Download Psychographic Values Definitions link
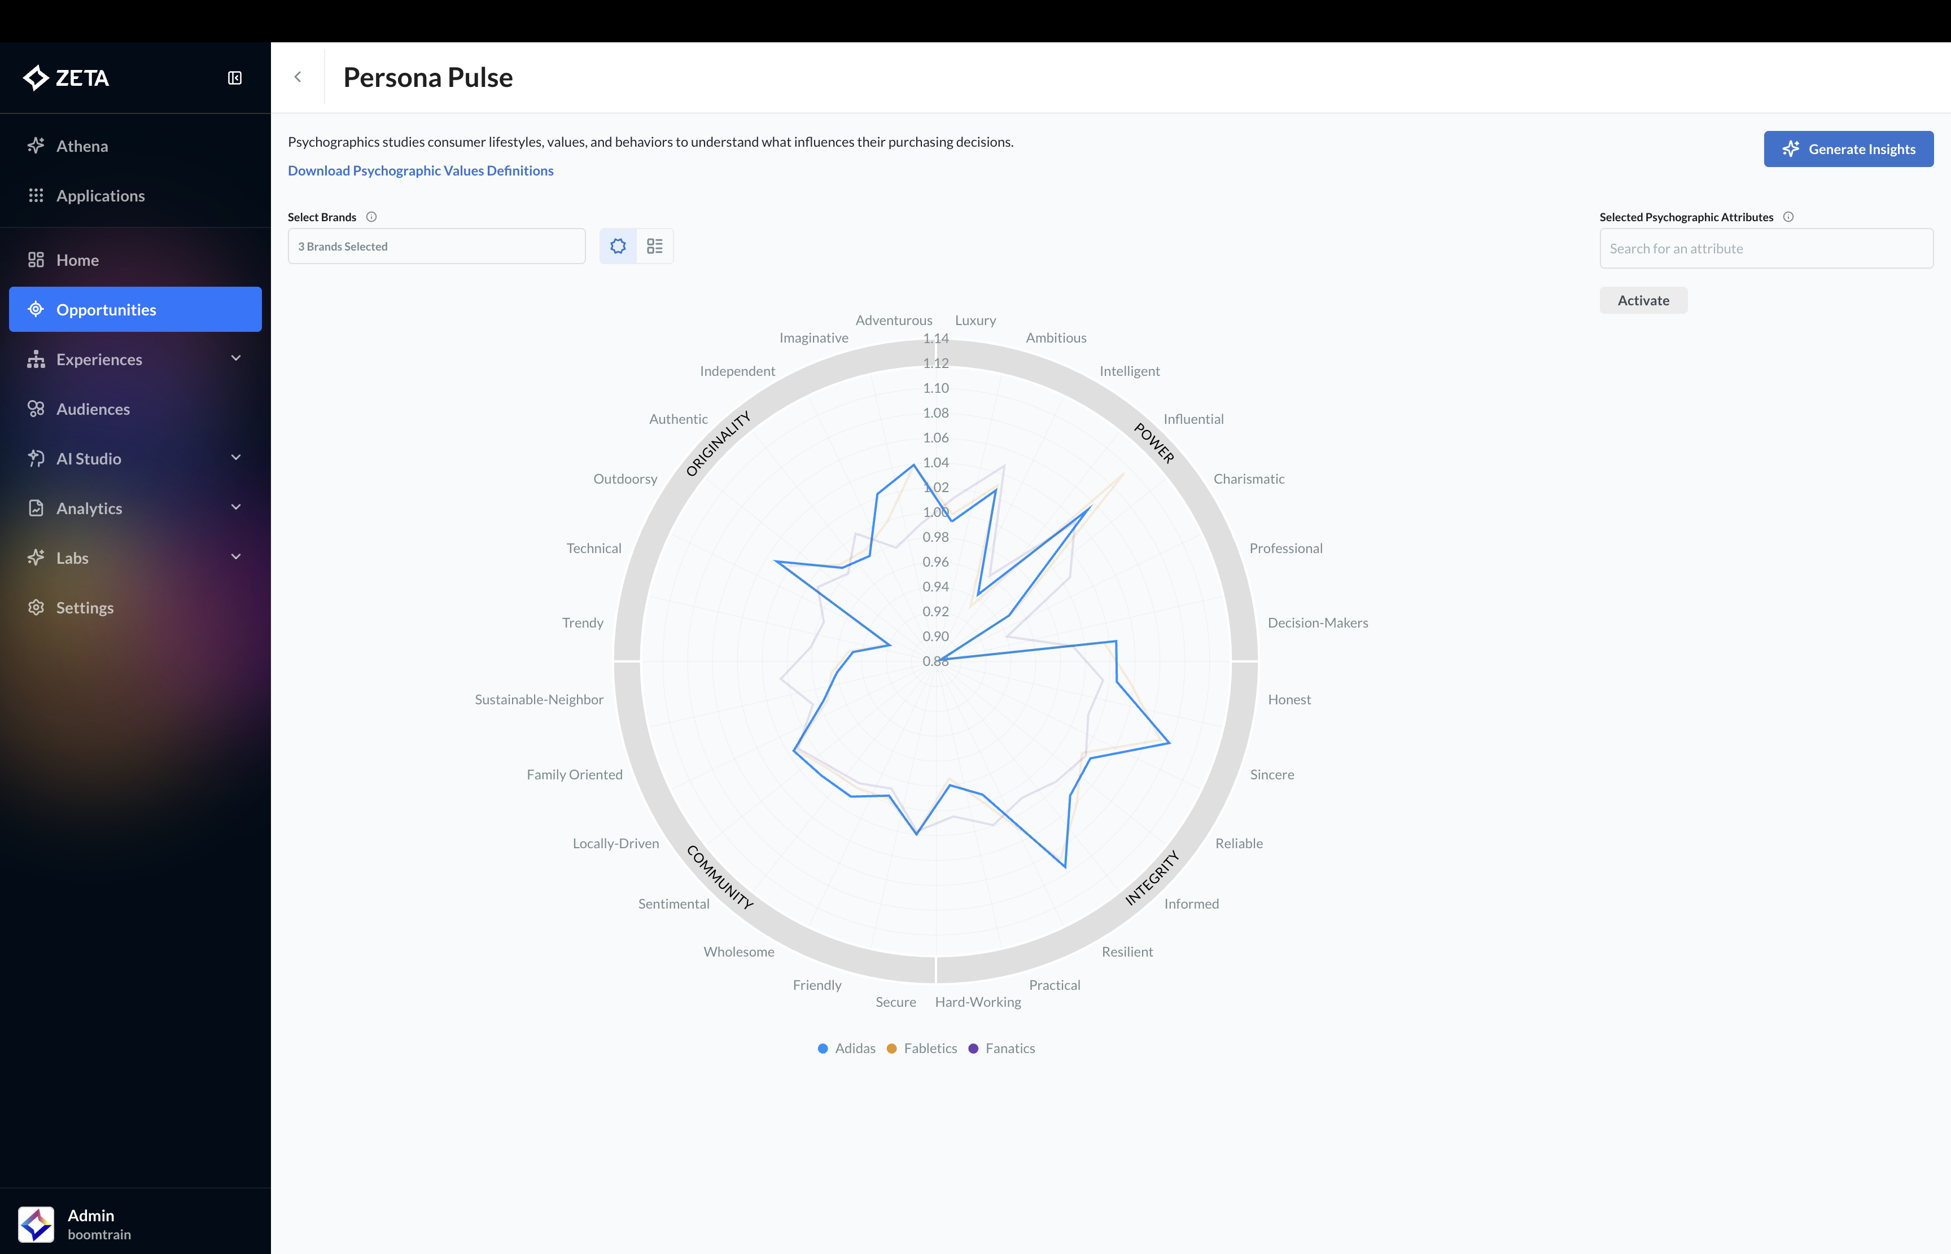Image resolution: width=1951 pixels, height=1254 pixels. (420, 171)
